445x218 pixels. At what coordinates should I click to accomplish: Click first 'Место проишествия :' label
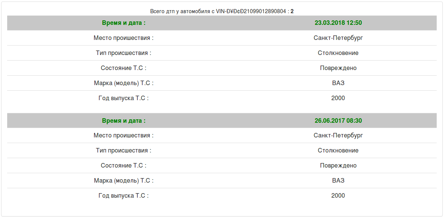pyautogui.click(x=124, y=38)
